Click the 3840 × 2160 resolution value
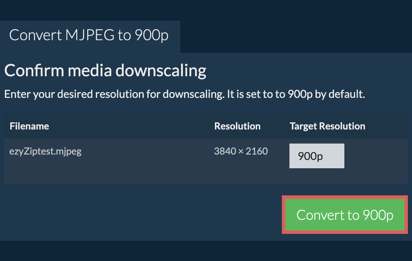This screenshot has height=261, width=412. pos(241,151)
